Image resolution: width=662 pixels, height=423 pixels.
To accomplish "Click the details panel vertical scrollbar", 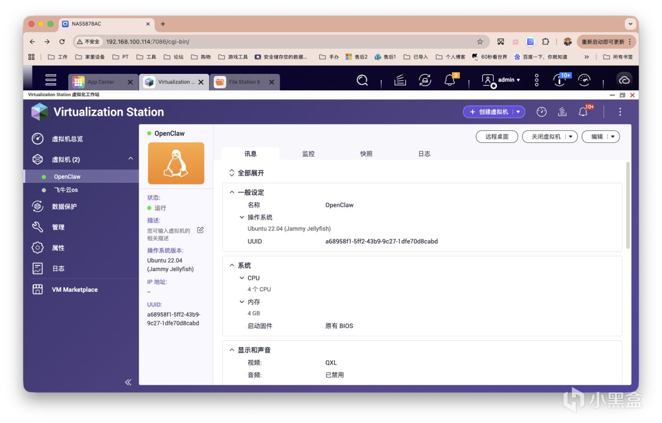I will click(x=628, y=205).
